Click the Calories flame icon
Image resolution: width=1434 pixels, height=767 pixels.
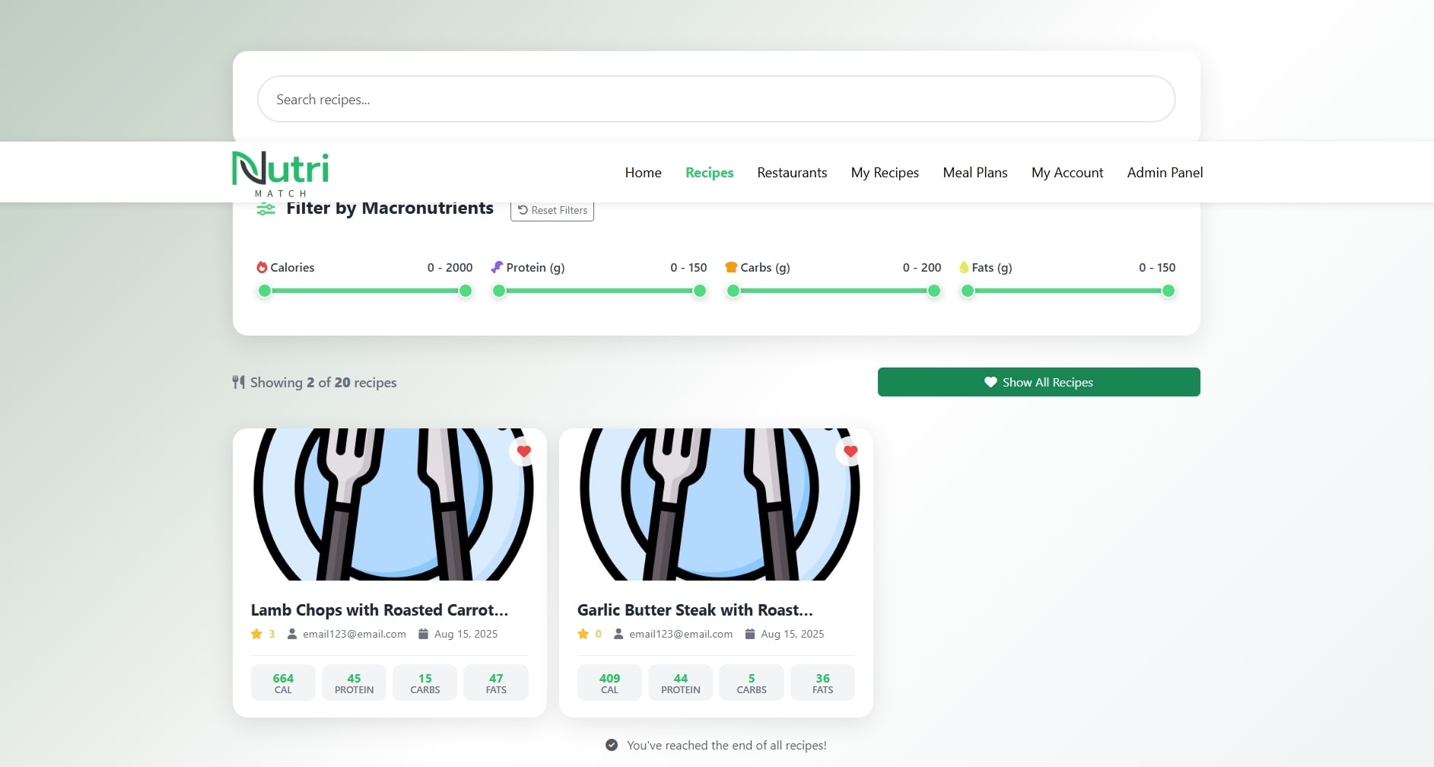click(262, 267)
